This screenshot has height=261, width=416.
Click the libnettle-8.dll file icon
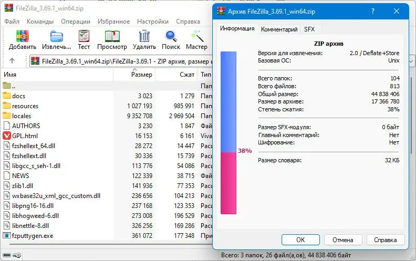coord(7,225)
